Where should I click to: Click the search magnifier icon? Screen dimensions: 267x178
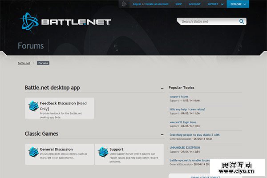pos(242,21)
